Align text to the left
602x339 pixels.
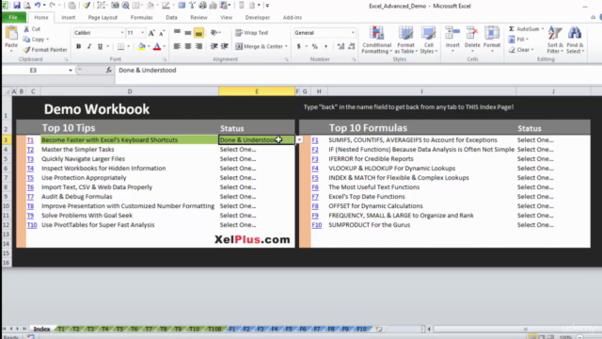click(x=177, y=46)
